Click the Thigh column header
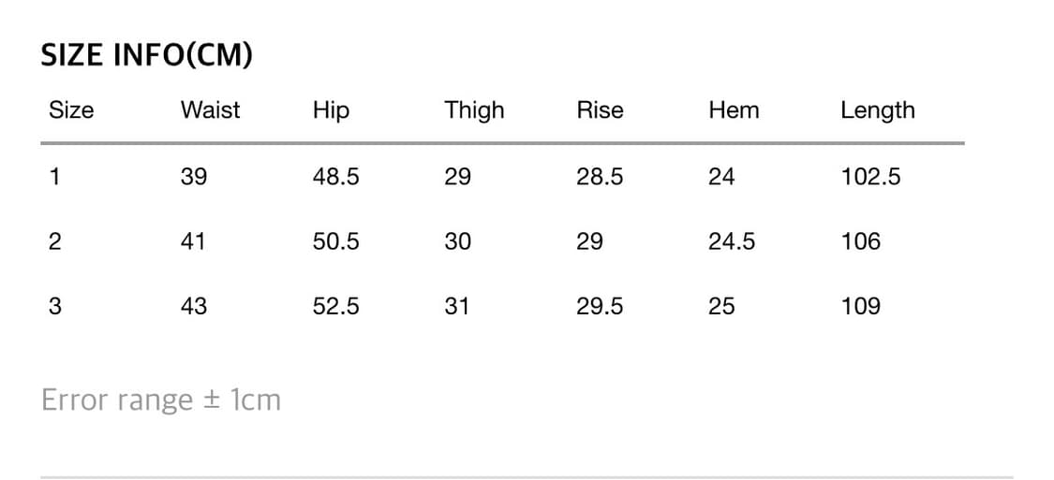The width and height of the screenshot is (1054, 480). 474,110
